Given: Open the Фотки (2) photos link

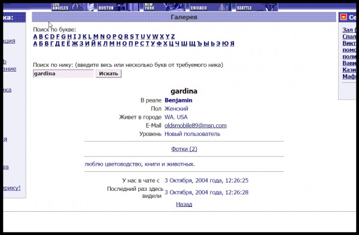Looking at the screenshot, I should click(x=184, y=149).
